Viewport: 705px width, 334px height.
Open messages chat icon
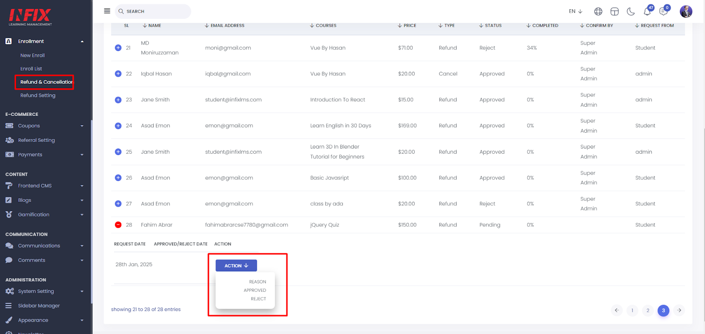pos(663,11)
